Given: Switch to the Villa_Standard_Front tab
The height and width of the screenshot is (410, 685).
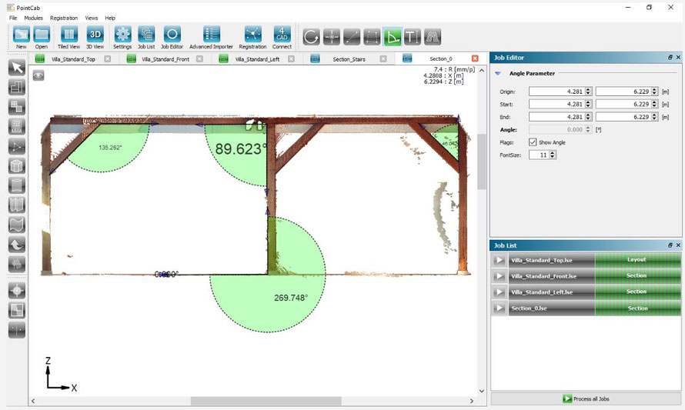Looking at the screenshot, I should (x=165, y=59).
